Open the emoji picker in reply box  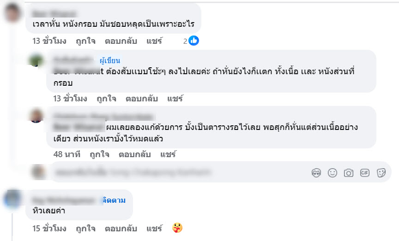point(332,173)
